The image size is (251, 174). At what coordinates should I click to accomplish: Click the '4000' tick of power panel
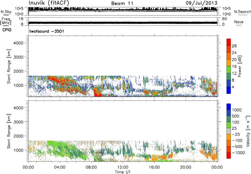(x=18, y=43)
